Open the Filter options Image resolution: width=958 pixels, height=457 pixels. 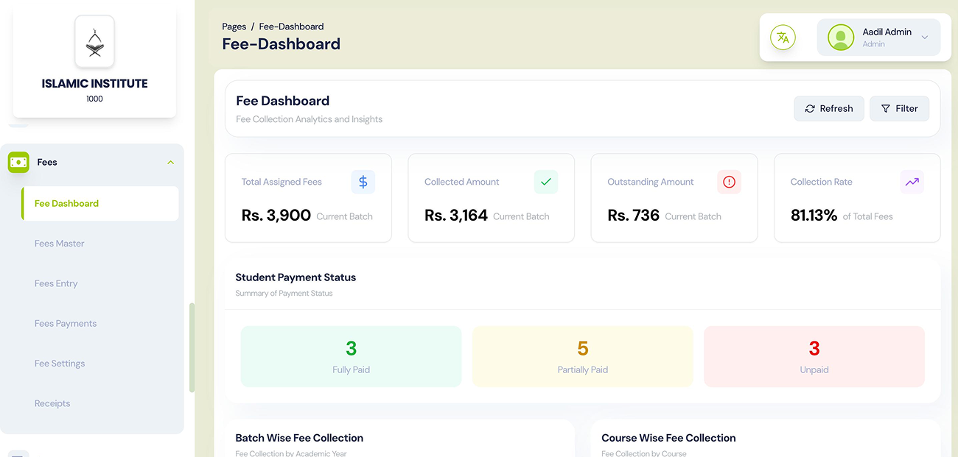[899, 108]
